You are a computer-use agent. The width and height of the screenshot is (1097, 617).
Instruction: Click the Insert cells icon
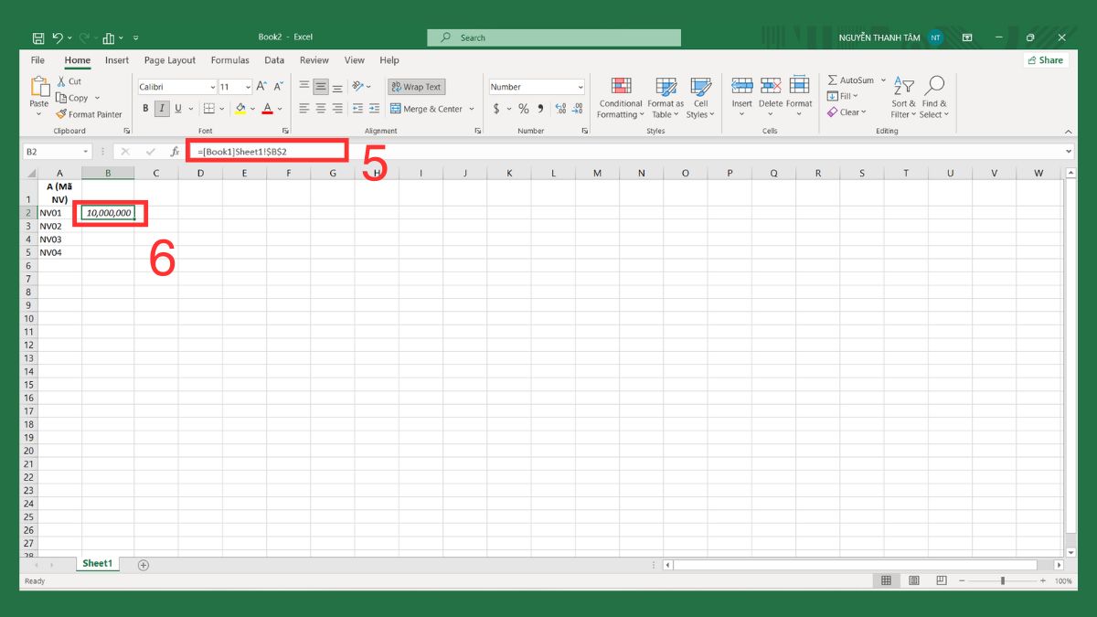[x=742, y=85]
